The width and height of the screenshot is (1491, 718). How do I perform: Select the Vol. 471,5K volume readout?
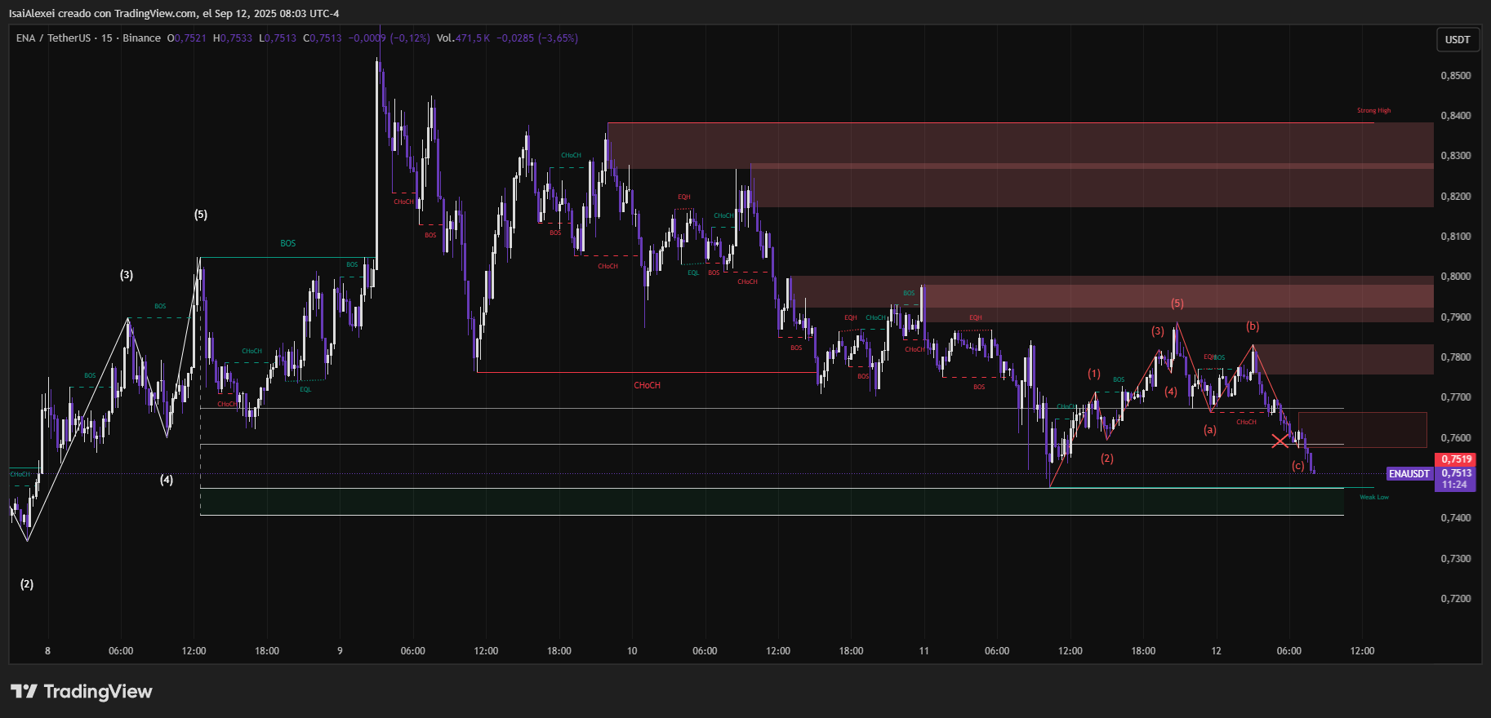coord(463,38)
